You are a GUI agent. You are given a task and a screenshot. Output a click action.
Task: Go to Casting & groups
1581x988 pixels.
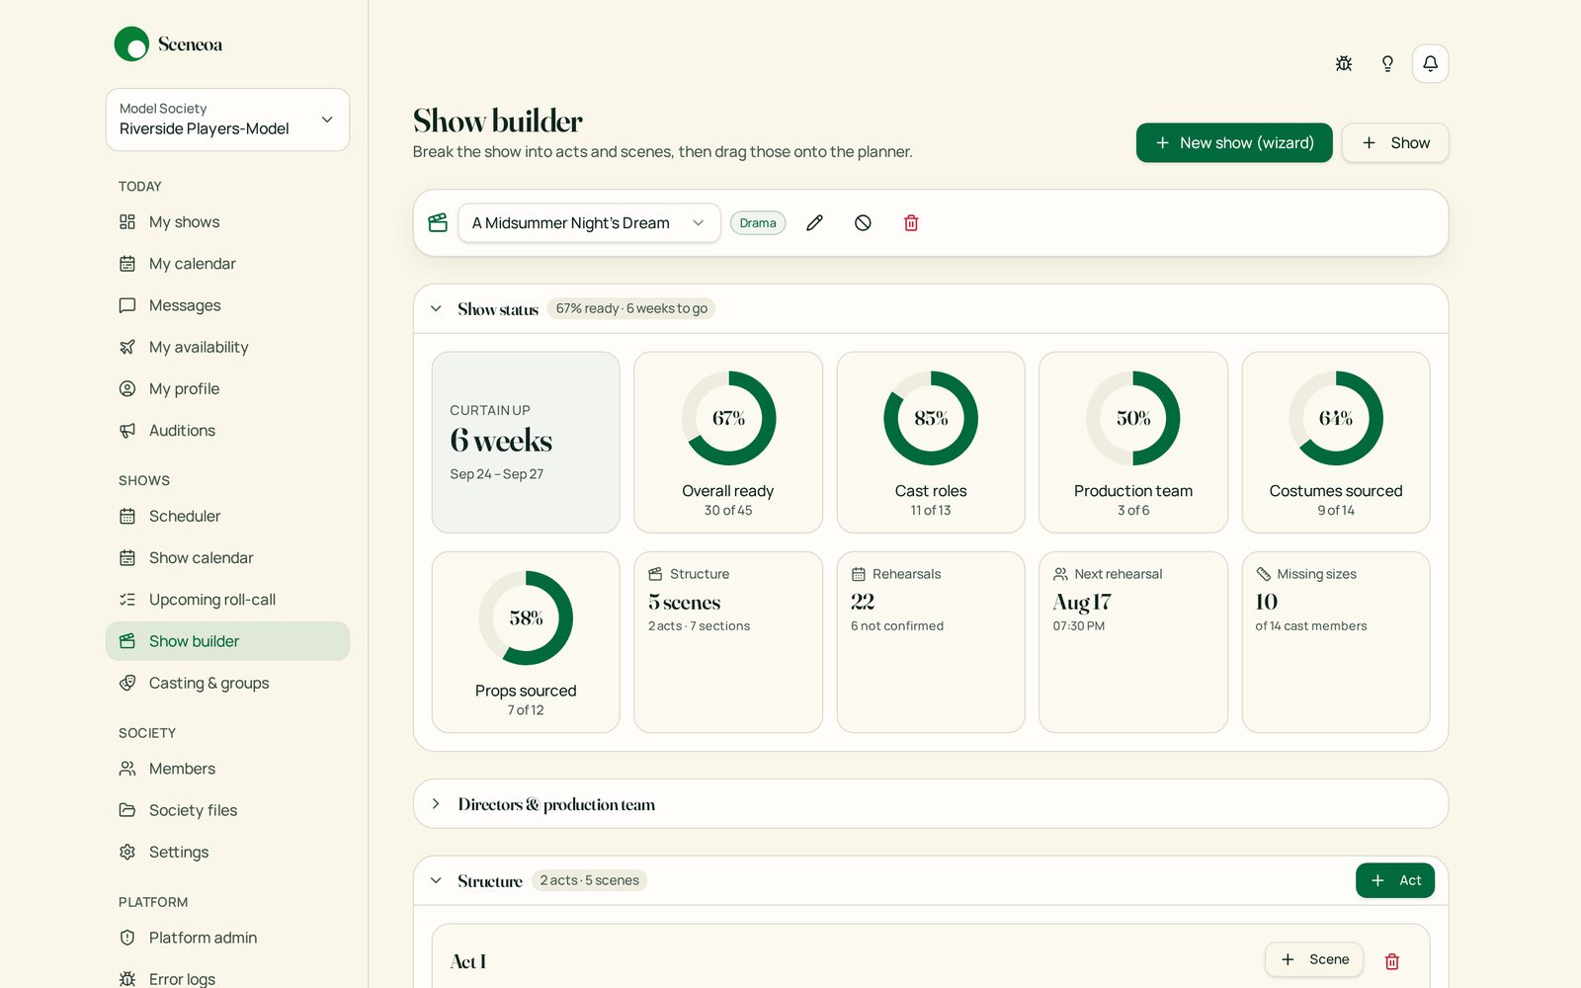[x=227, y=683]
